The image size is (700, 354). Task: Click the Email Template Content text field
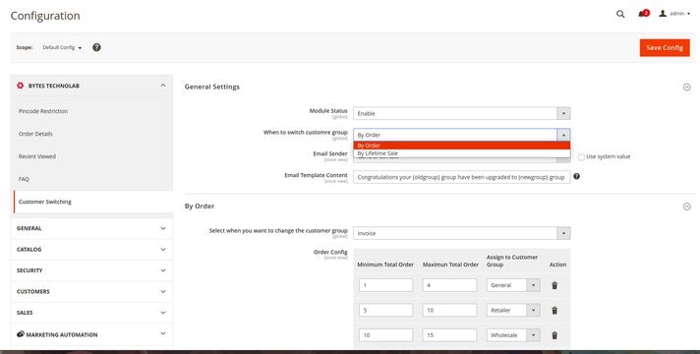(462, 177)
